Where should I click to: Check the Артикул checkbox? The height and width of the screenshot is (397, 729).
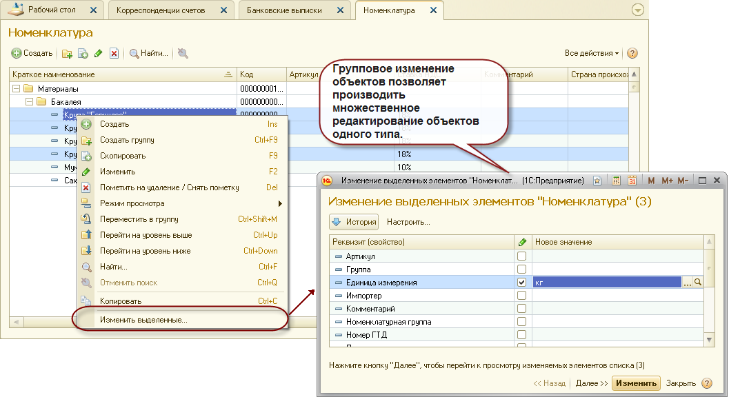pos(522,256)
